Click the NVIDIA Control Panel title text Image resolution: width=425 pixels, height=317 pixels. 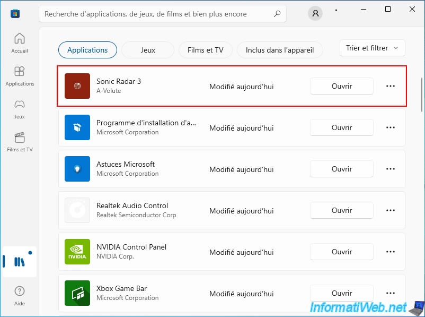tap(131, 247)
